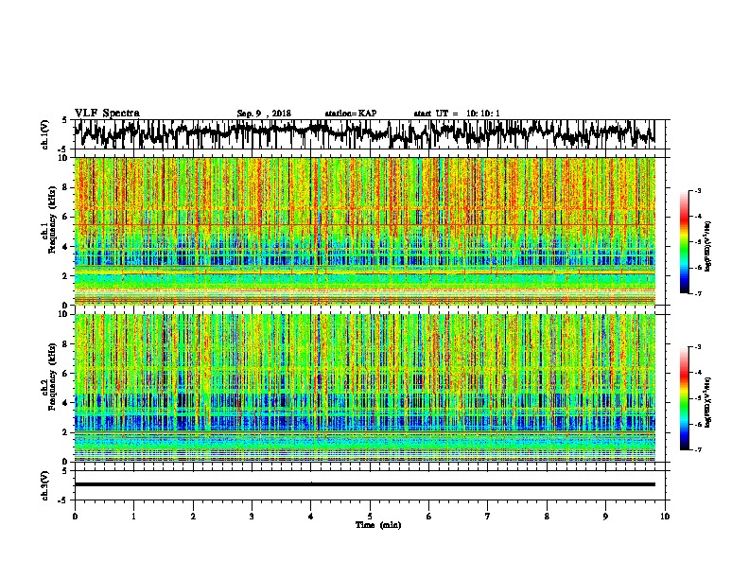This screenshot has height=579, width=749.
Task: Click the "ch.3(V)" axis label
Action: pos(45,486)
